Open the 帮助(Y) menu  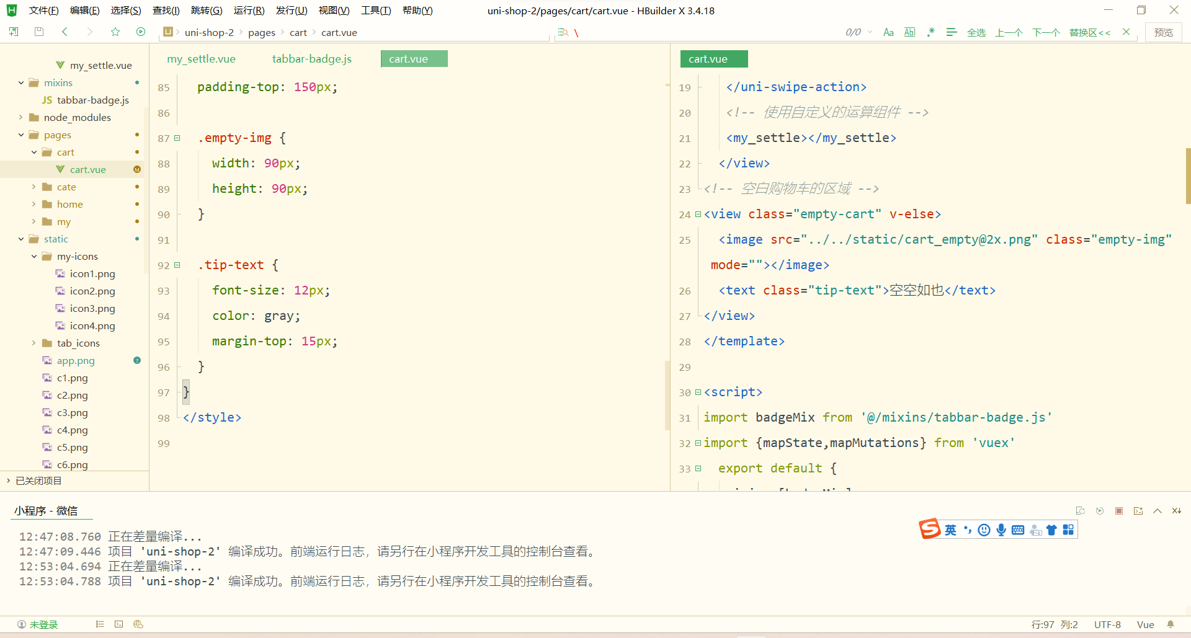point(417,11)
